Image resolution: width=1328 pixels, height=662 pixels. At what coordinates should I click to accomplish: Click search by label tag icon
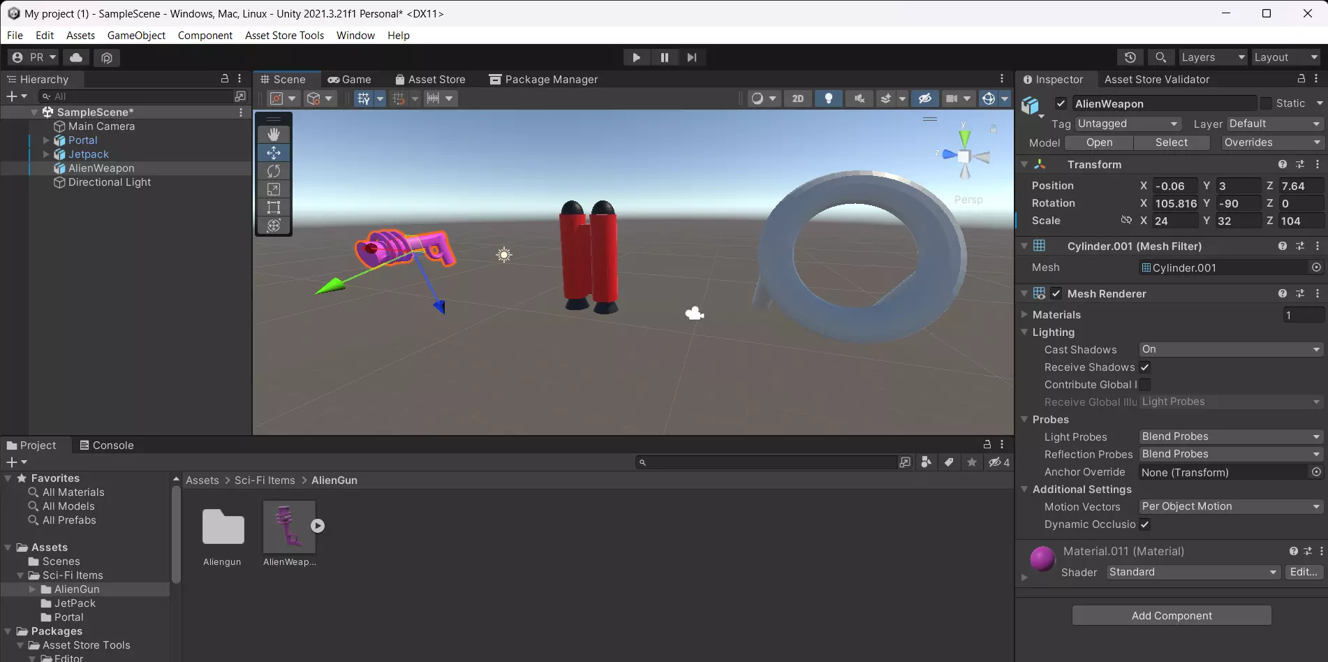(949, 462)
